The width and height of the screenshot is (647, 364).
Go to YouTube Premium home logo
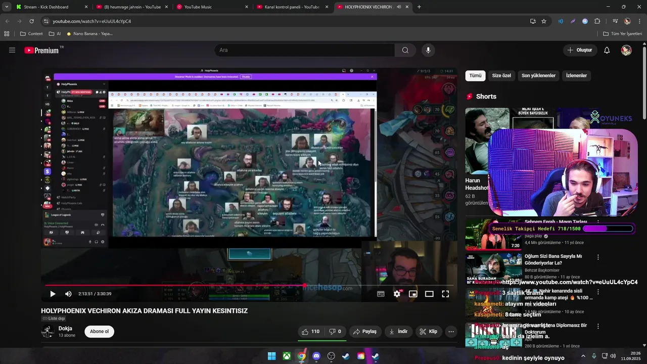point(41,50)
